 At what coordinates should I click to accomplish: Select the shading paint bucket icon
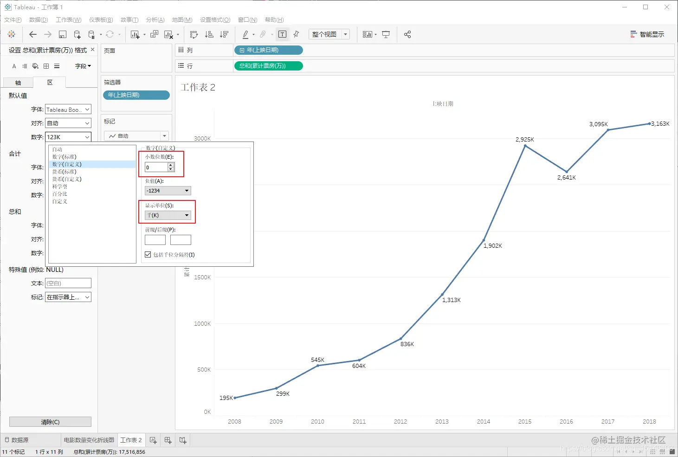pos(35,66)
